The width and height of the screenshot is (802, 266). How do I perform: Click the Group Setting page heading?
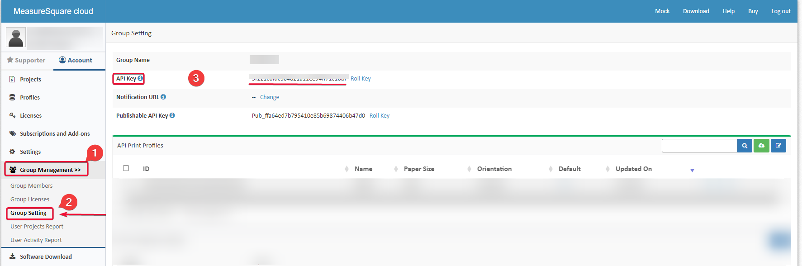point(132,33)
